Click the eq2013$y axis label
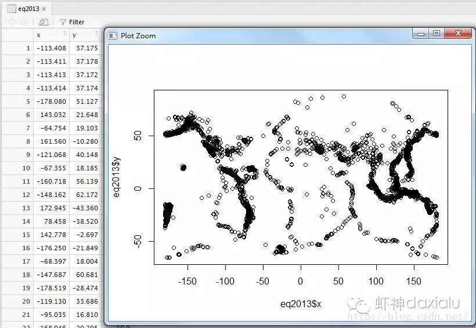 tap(116, 177)
